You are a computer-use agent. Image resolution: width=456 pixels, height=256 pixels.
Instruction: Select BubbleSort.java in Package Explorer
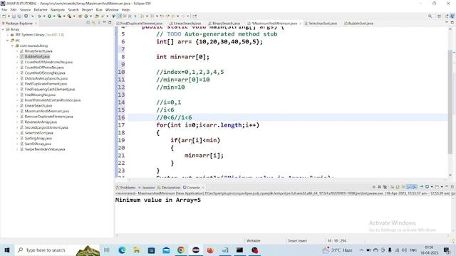(x=35, y=57)
